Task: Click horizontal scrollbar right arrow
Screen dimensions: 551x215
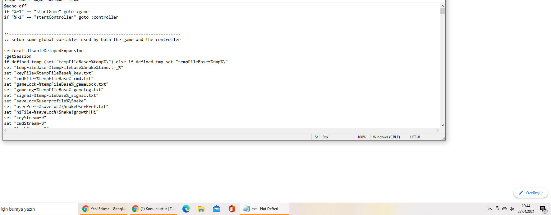Action: point(438,131)
